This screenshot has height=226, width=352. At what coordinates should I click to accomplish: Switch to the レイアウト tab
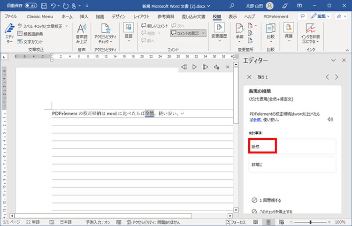tap(141, 16)
